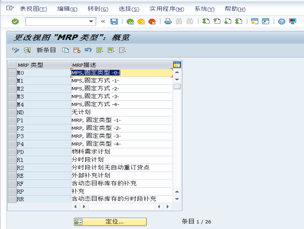This screenshot has width=304, height=229.
Task: Click the Undo Change icon
Action: click(88, 50)
